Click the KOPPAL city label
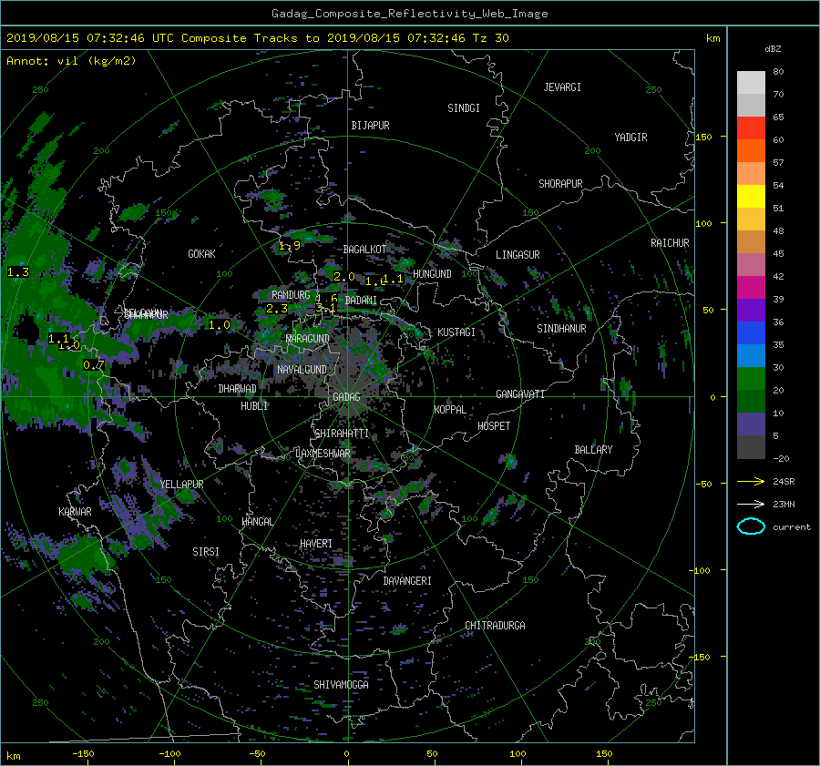The height and width of the screenshot is (766, 820). (x=450, y=409)
